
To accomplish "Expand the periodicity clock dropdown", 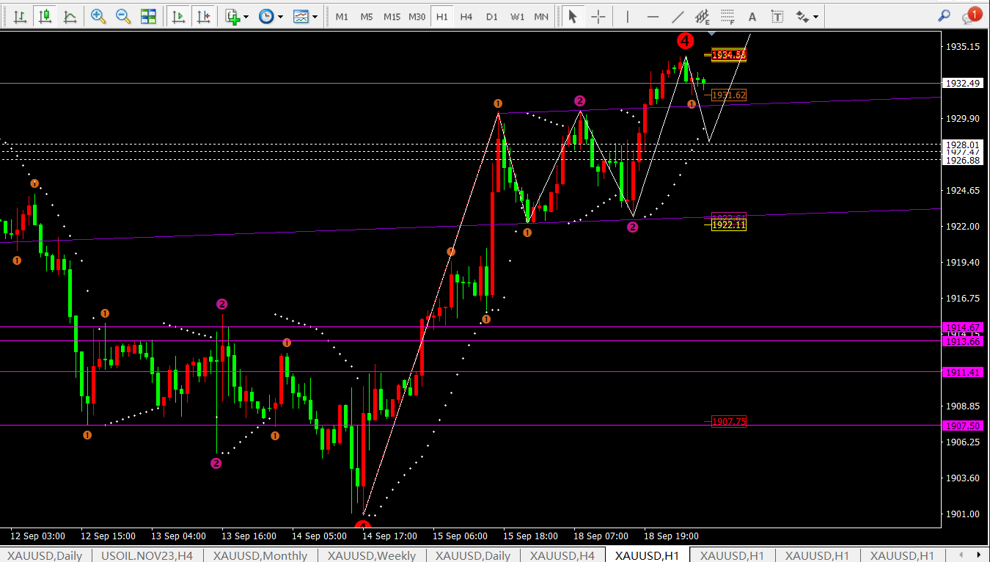I will pos(270,16).
